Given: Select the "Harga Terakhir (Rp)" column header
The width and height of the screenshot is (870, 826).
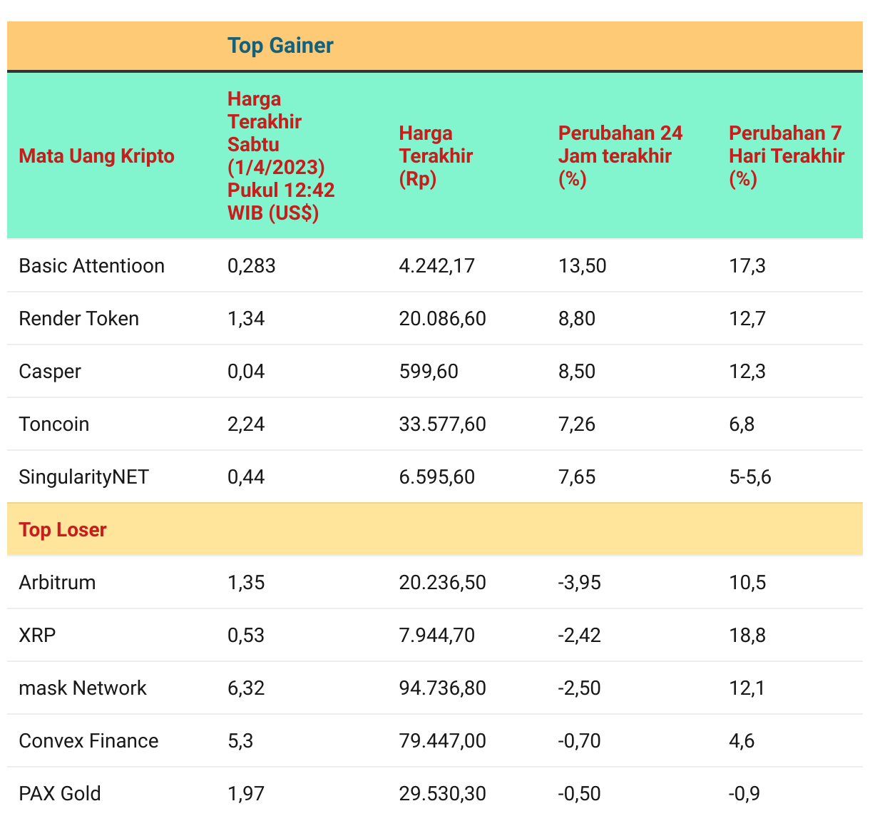Looking at the screenshot, I should coord(436,156).
